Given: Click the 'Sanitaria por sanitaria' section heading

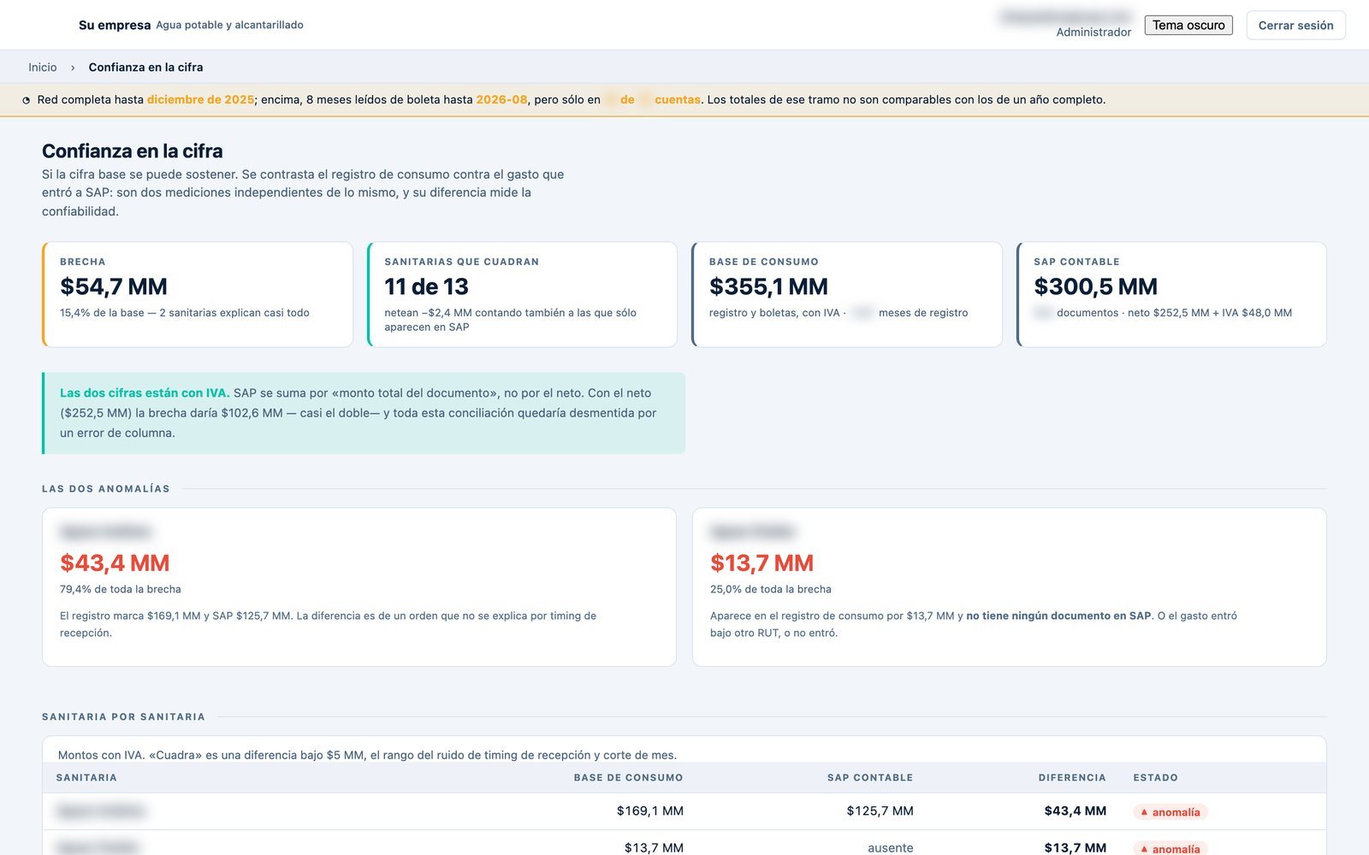Looking at the screenshot, I should (x=124, y=717).
